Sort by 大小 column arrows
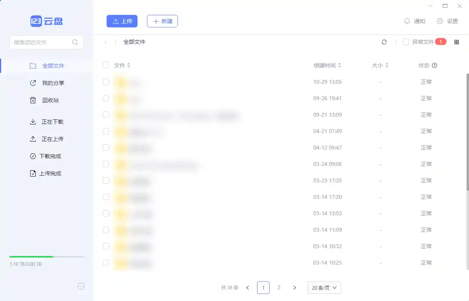The image size is (469, 301). tap(387, 65)
